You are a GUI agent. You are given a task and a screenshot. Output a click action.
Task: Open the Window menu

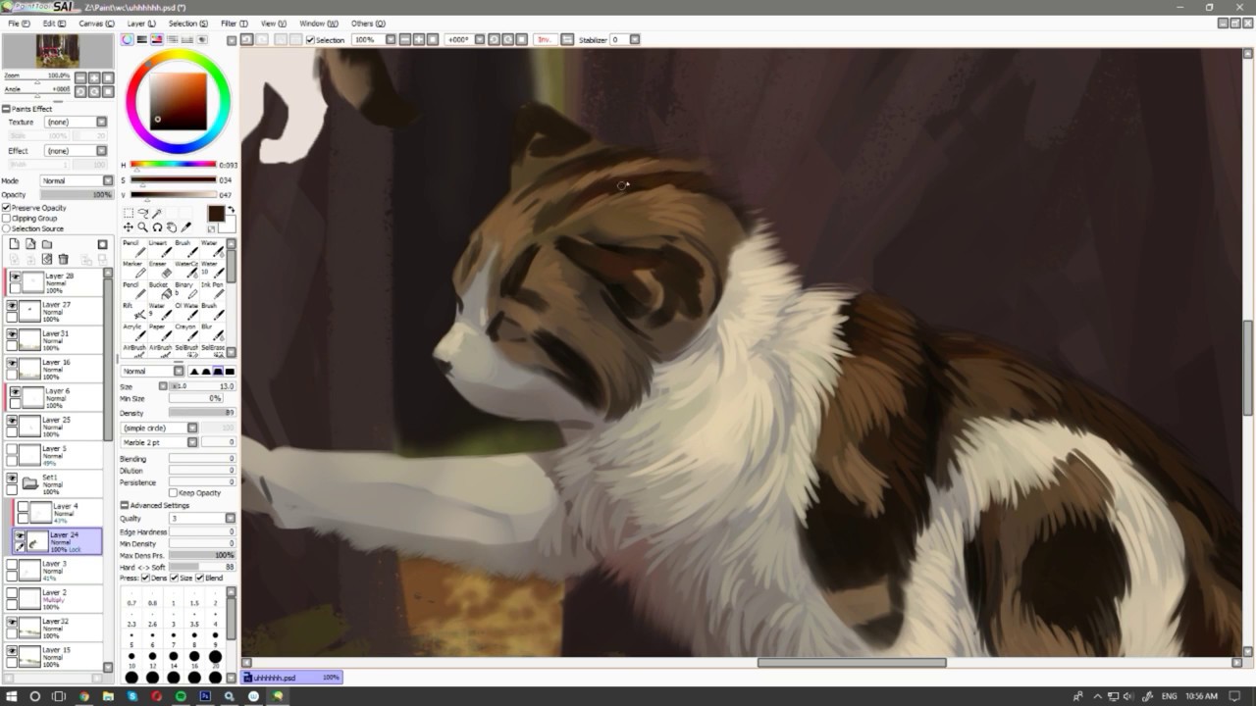pyautogui.click(x=319, y=24)
